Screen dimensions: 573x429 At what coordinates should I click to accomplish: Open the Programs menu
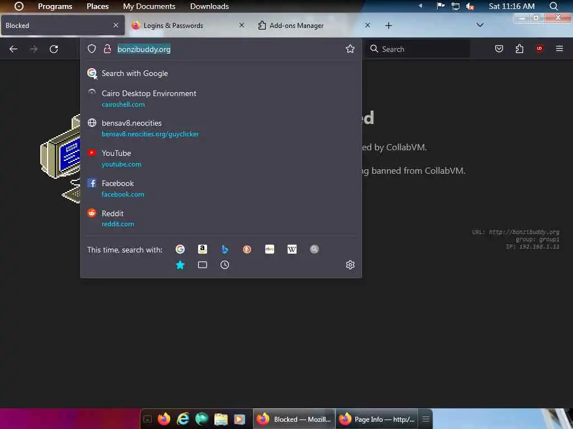[55, 6]
